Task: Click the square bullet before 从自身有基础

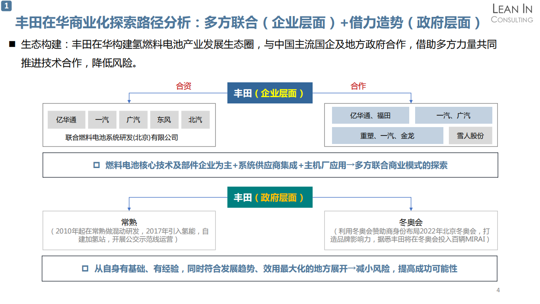Action: point(85,269)
